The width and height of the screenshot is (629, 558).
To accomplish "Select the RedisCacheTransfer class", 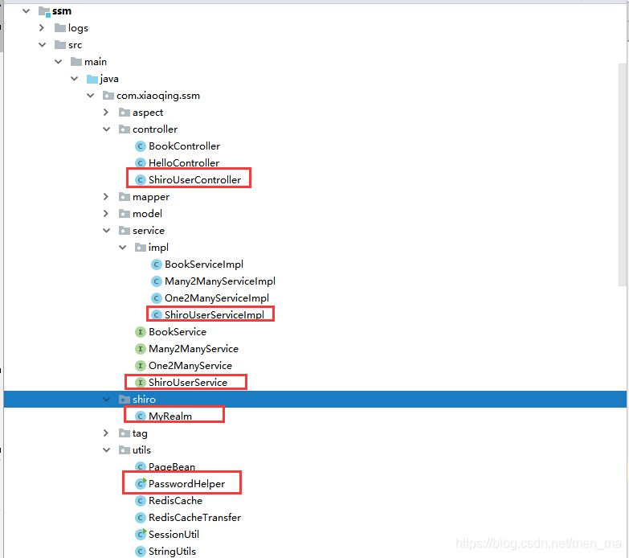I will 194,517.
